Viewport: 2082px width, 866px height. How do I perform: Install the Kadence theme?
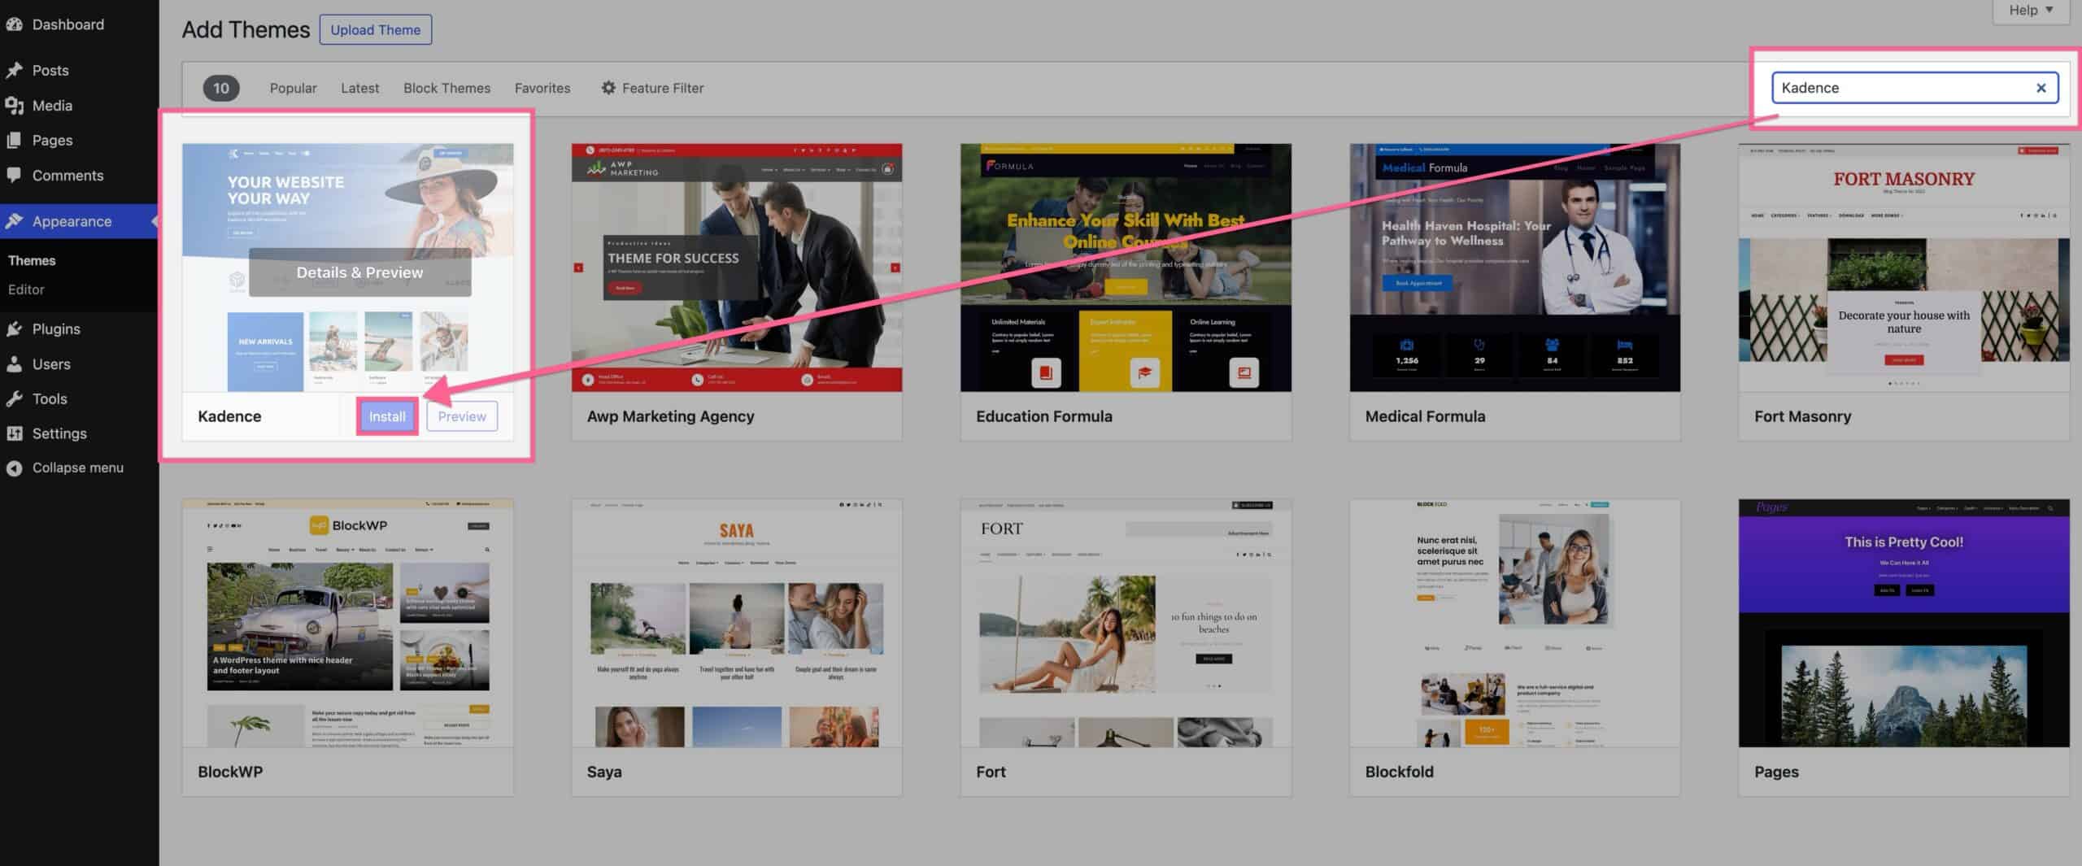[387, 416]
